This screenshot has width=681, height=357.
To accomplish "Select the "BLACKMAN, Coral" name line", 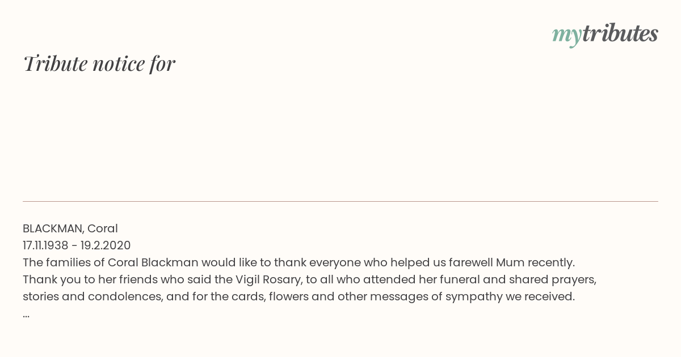I will 70,228.
